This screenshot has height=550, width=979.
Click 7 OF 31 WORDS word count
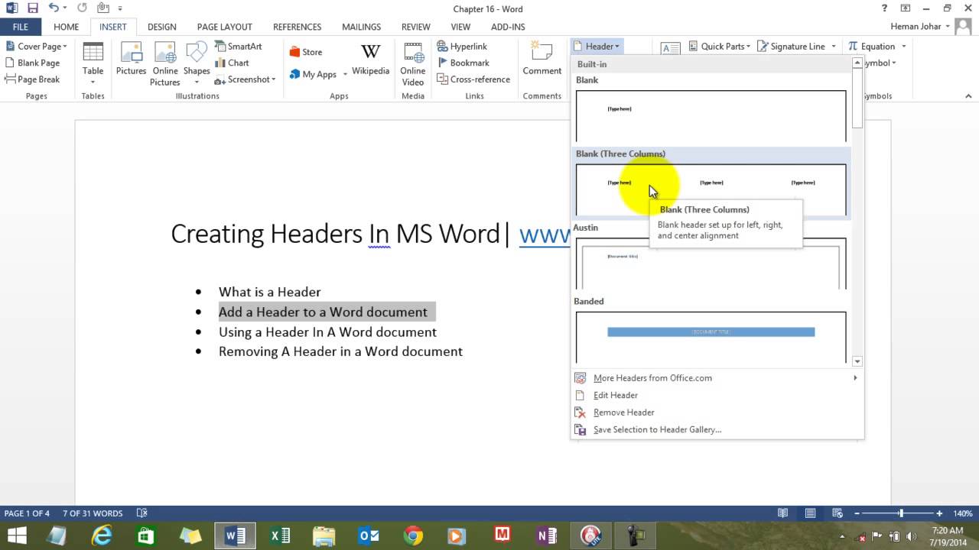[x=93, y=513]
